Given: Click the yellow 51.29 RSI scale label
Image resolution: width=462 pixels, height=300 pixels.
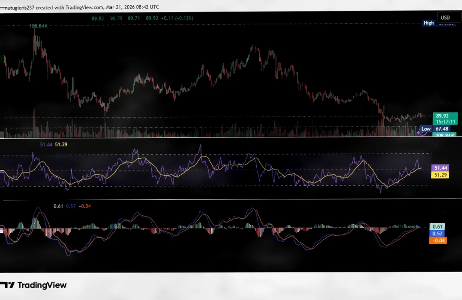Looking at the screenshot, I should pyautogui.click(x=440, y=175).
